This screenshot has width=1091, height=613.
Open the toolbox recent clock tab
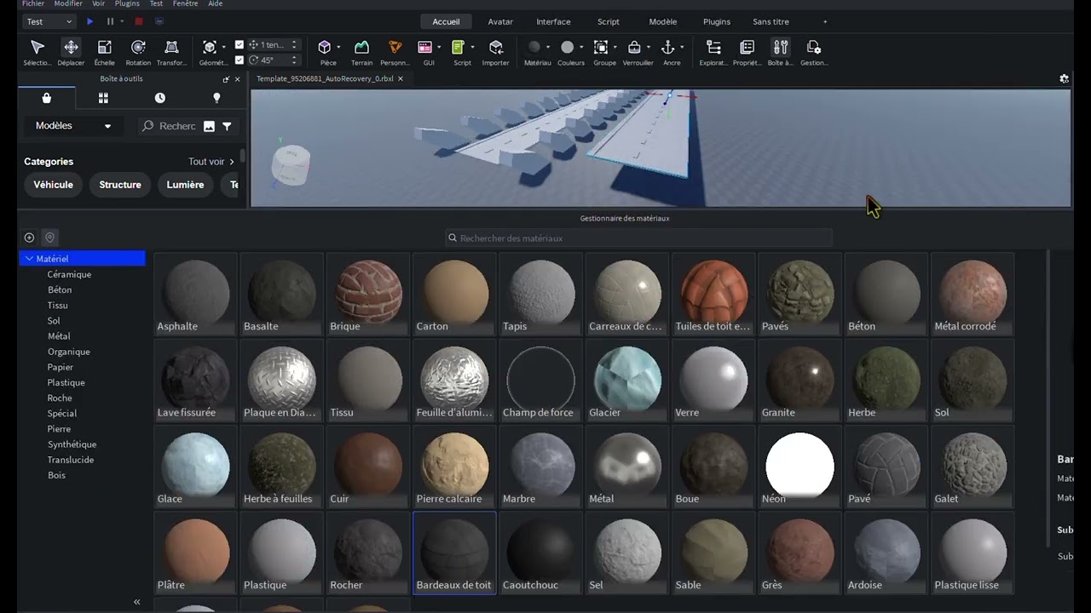point(160,98)
